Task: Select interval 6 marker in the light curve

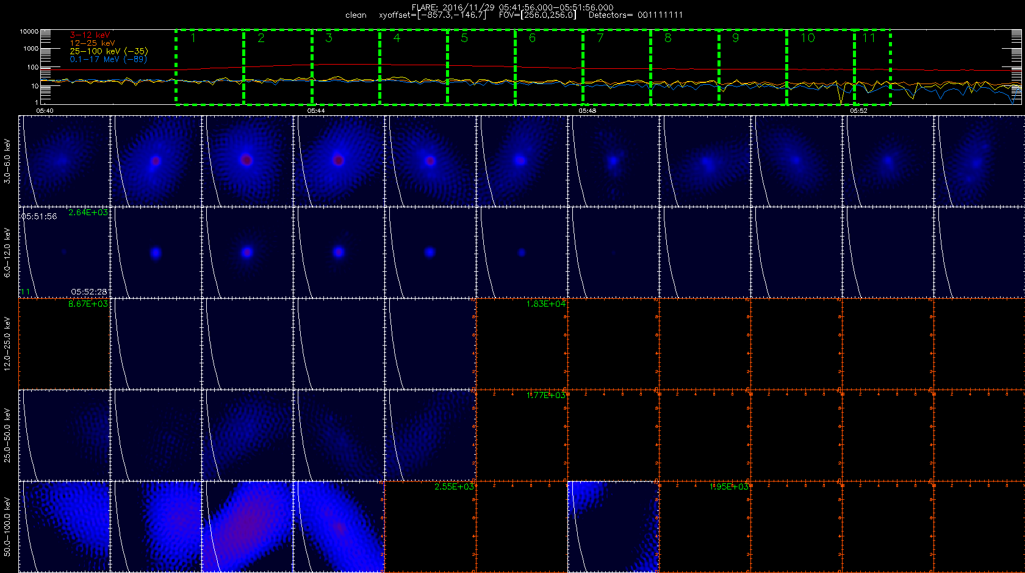Action: click(x=532, y=38)
